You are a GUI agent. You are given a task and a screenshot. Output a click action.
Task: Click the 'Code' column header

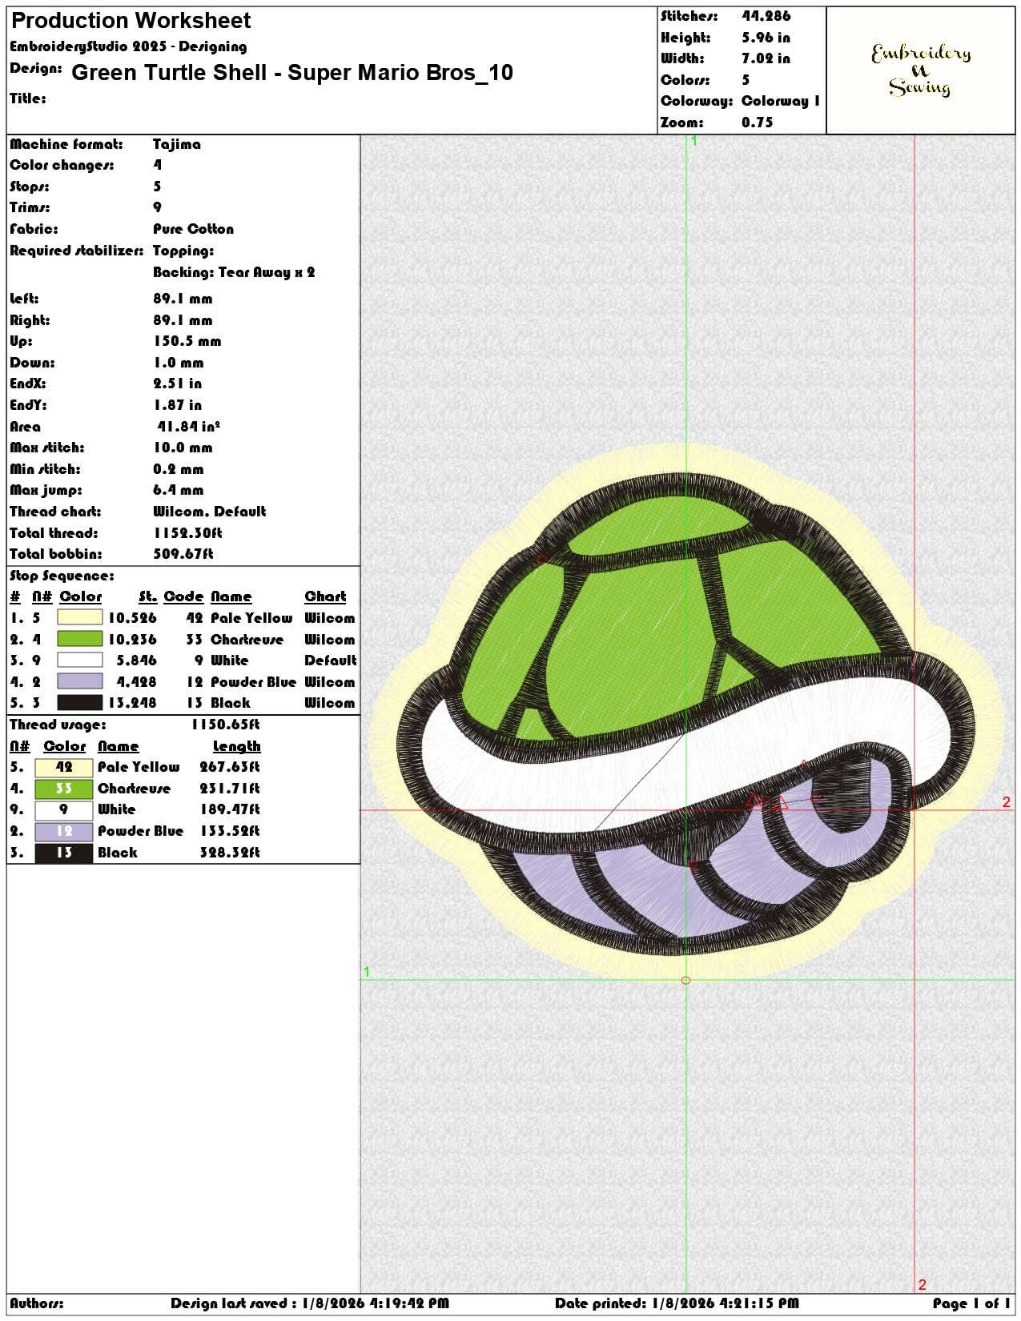[183, 596]
